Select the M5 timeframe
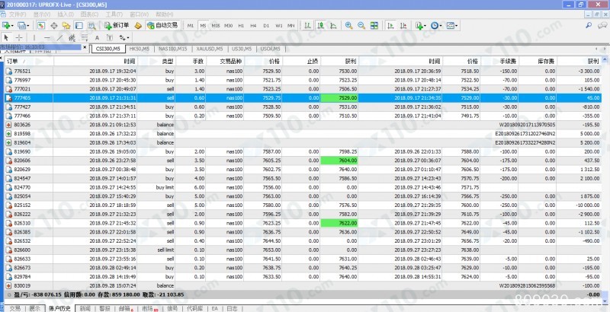 [x=203, y=26]
